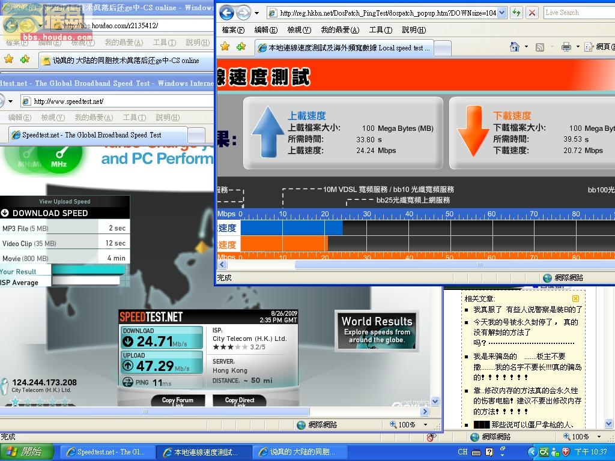Open 我是来骗岛的 article link
Screen dimensions: 615x461
click(527, 367)
